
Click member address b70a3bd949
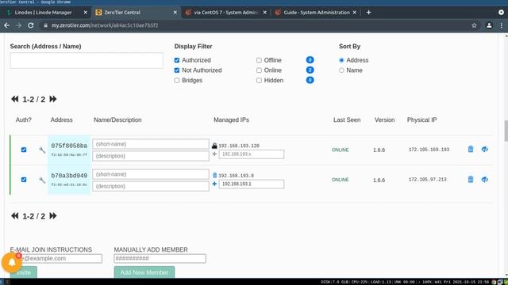pos(69,176)
